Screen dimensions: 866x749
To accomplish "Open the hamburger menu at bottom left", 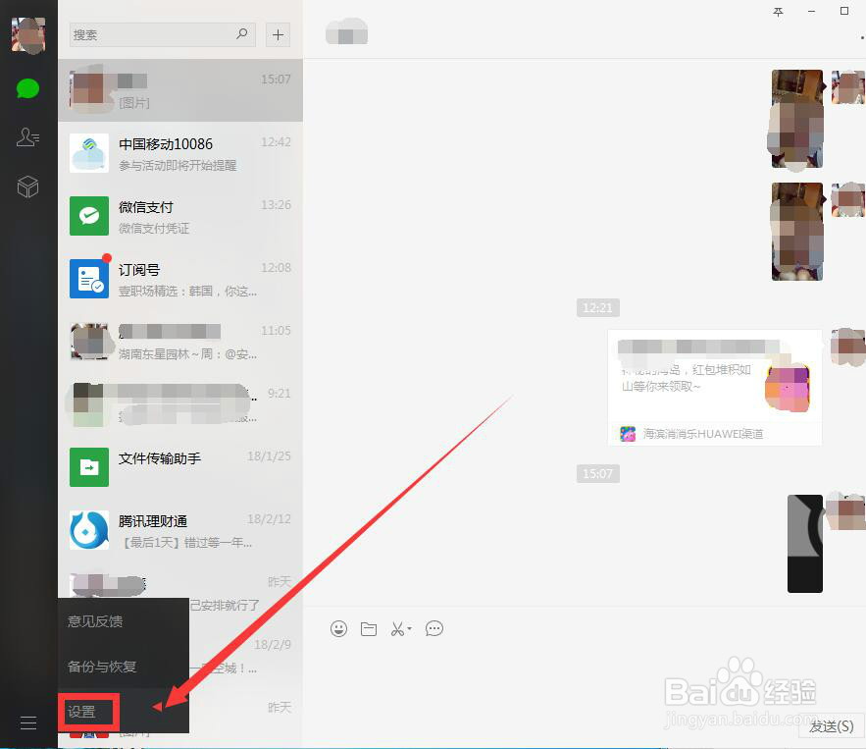I will click(27, 722).
